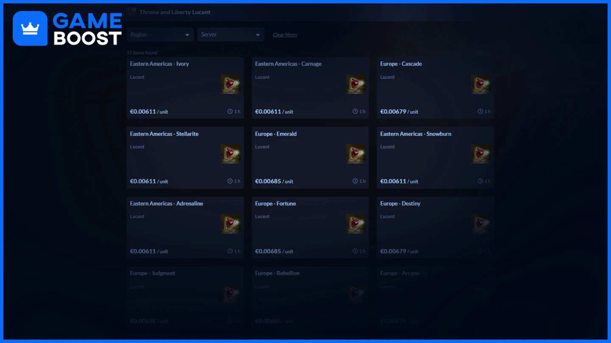Click the €0.00679 price on the Destiny card
Screen dimensions: 611x343
tap(393, 251)
